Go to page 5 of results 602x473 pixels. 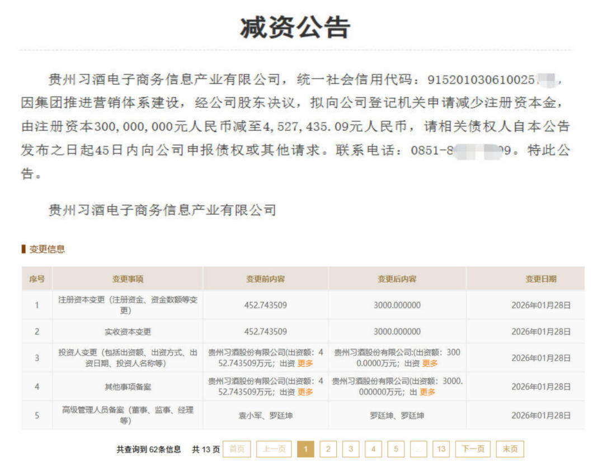[x=396, y=449]
